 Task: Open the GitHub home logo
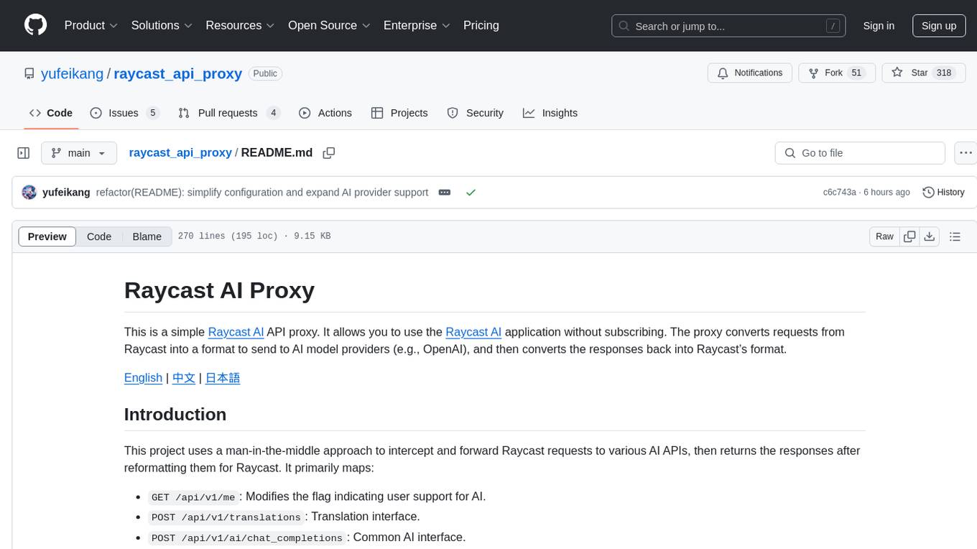point(35,25)
